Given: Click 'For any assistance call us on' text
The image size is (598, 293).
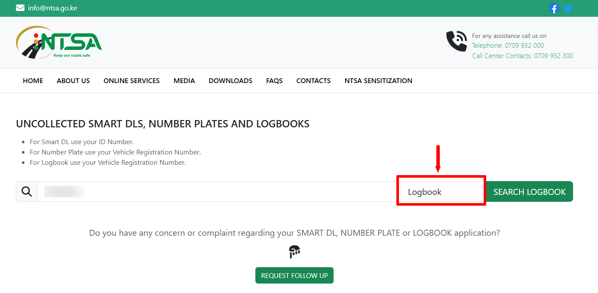Looking at the screenshot, I should pyautogui.click(x=509, y=36).
